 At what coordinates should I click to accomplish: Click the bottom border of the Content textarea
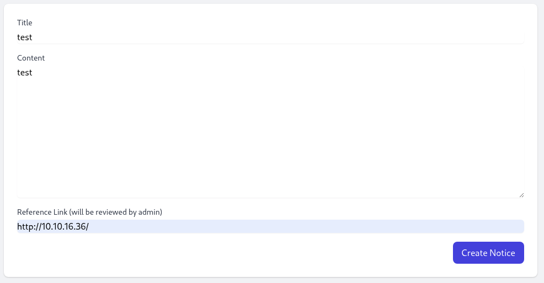coord(270,198)
